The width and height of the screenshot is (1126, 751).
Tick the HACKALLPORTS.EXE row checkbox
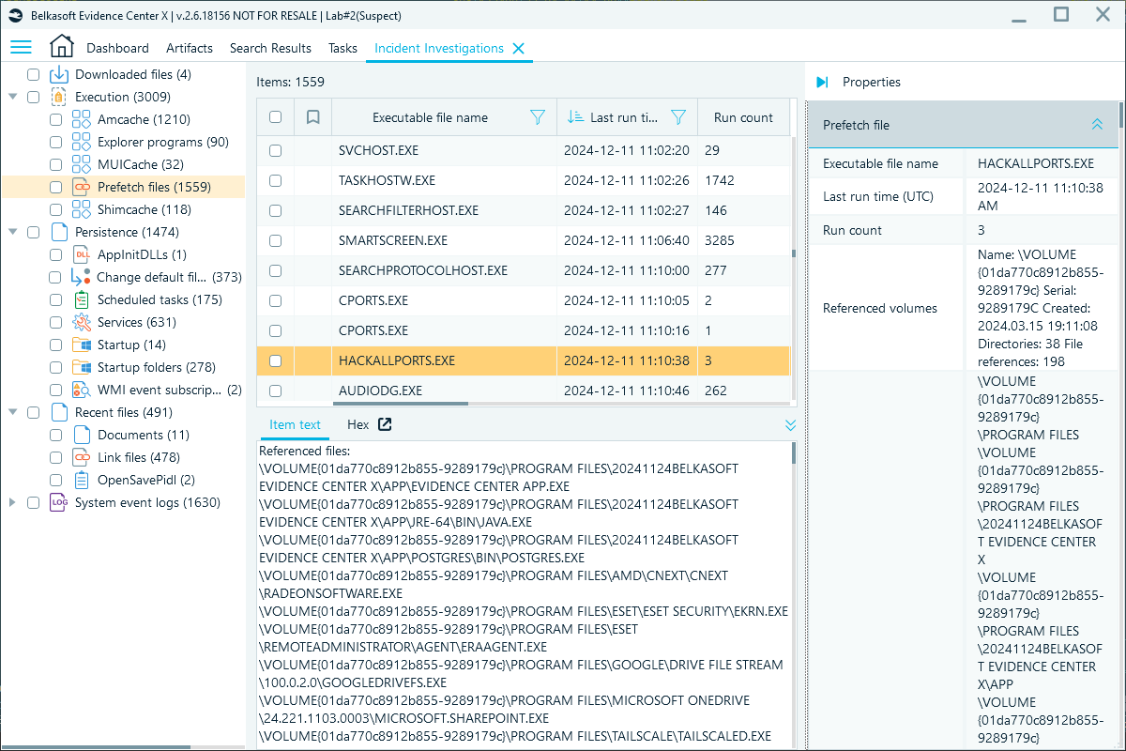tap(275, 360)
